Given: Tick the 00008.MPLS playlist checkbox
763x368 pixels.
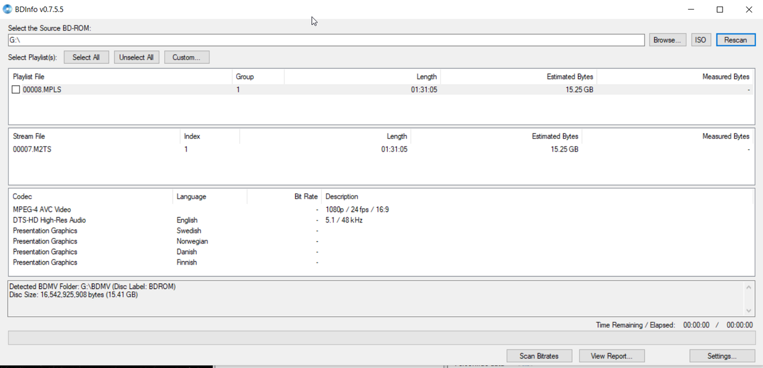Looking at the screenshot, I should pyautogui.click(x=16, y=90).
